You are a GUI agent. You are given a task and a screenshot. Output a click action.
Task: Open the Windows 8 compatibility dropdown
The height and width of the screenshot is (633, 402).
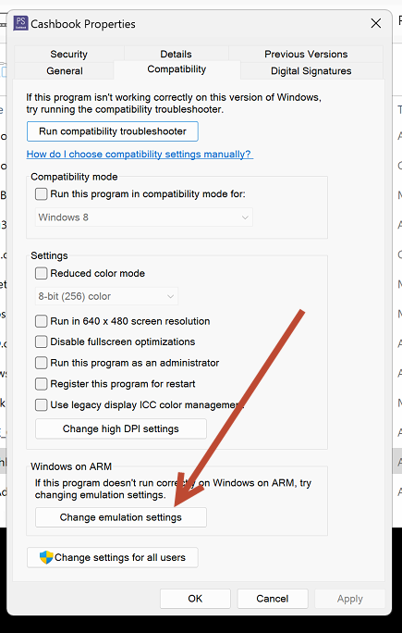coord(144,217)
